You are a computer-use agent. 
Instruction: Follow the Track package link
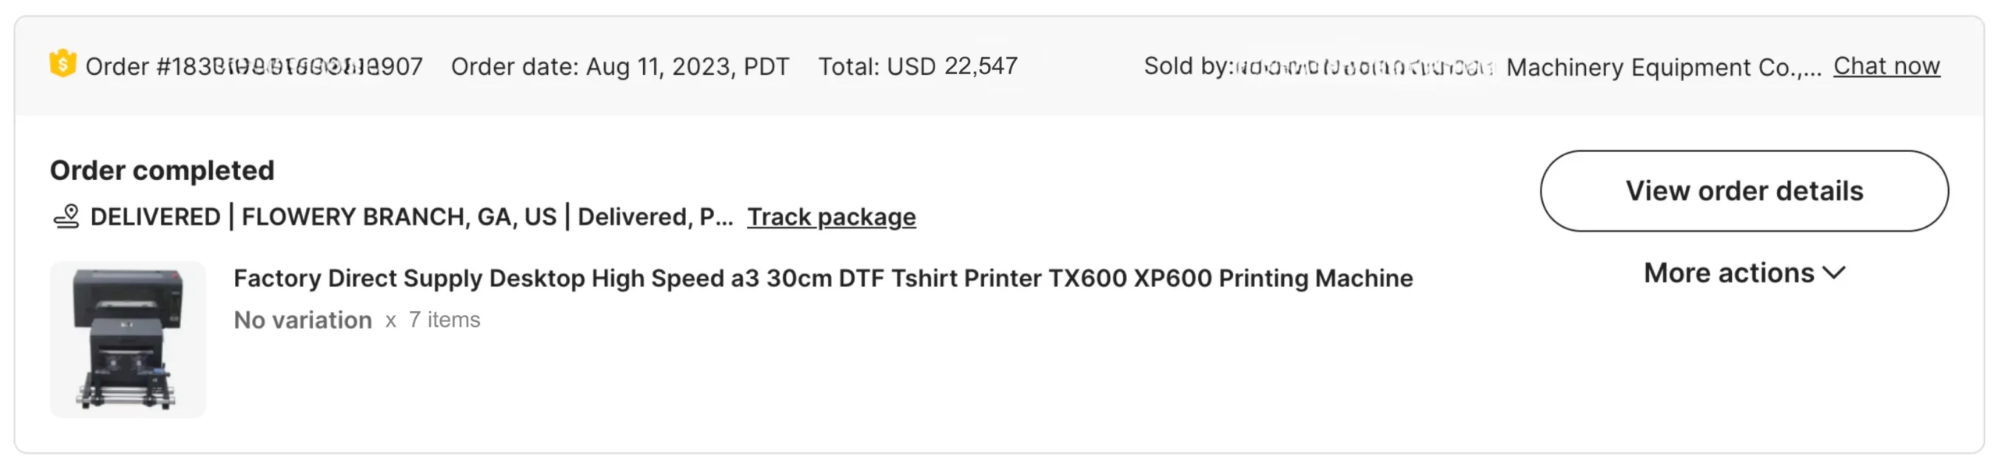coord(831,217)
